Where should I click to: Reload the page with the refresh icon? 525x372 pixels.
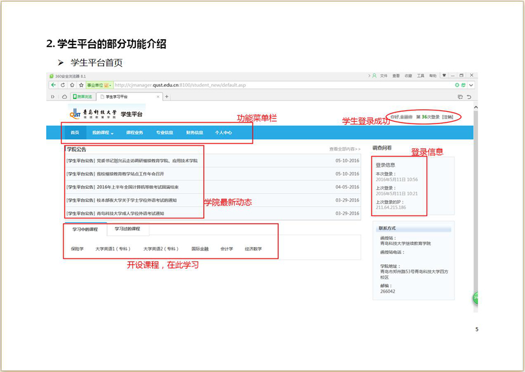[62, 85]
